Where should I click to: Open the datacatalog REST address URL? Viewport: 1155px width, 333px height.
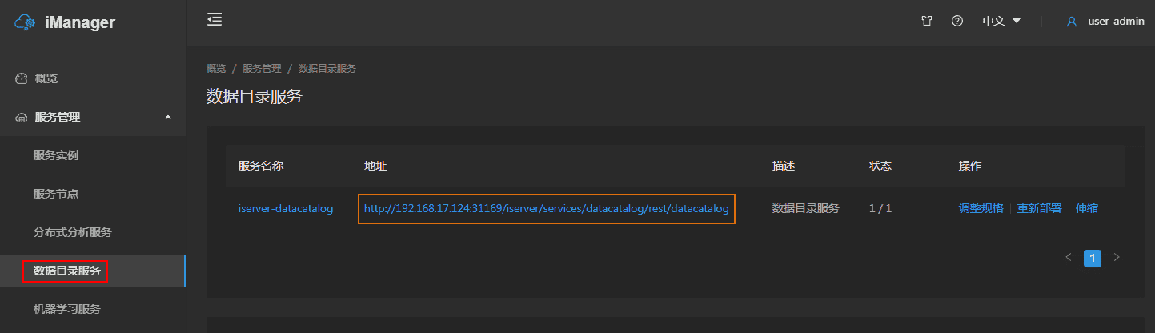pos(546,208)
